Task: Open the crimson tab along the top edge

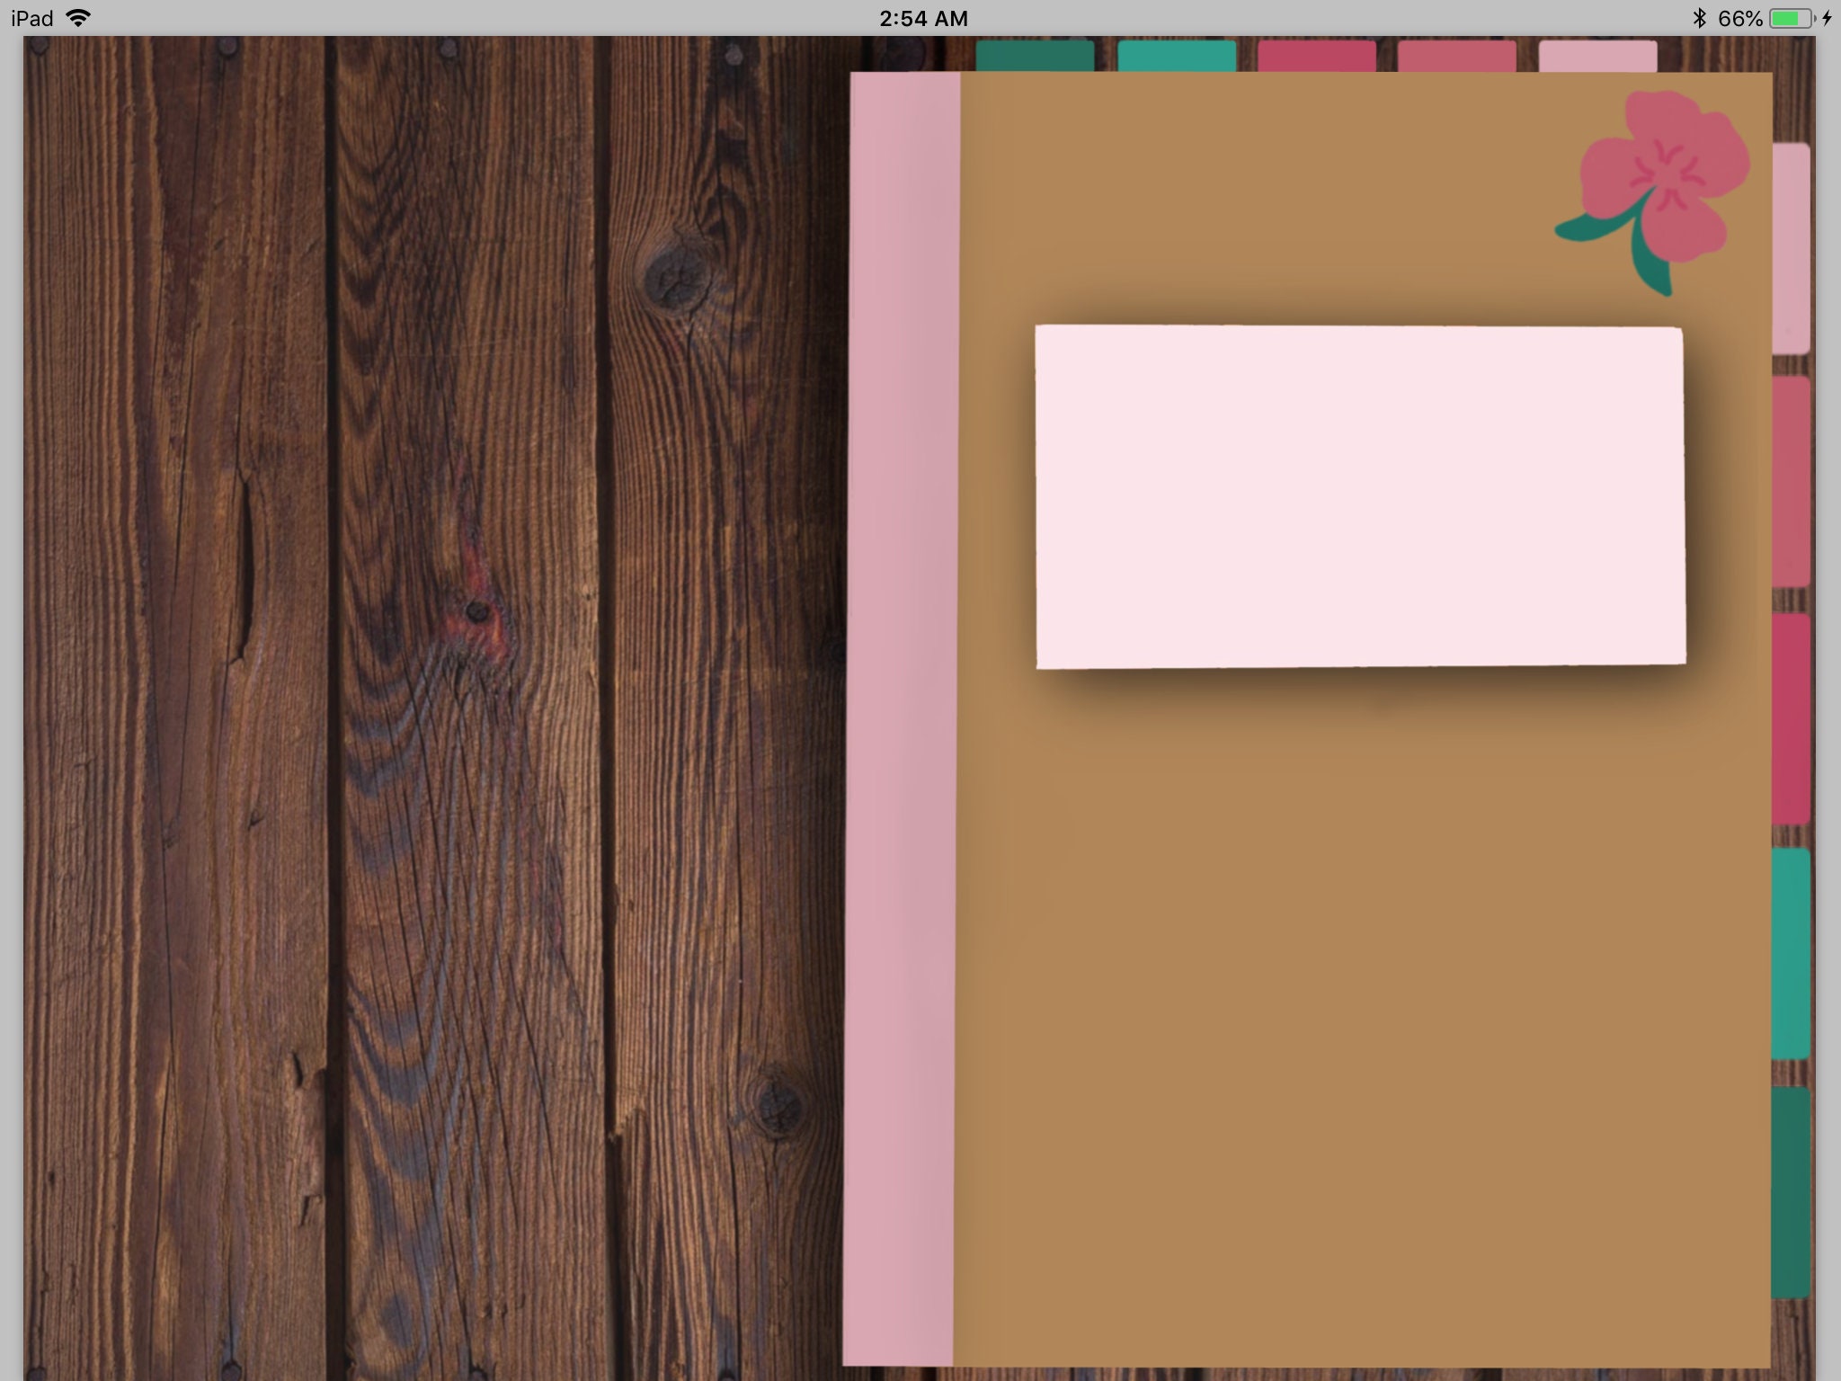Action: tap(1317, 56)
